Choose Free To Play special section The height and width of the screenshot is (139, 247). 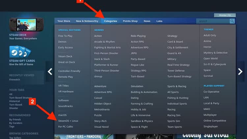coord(65,36)
